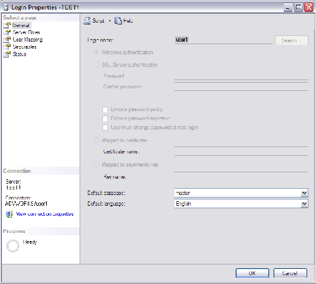Toggle Enforce password policy checkbox

coord(105,110)
